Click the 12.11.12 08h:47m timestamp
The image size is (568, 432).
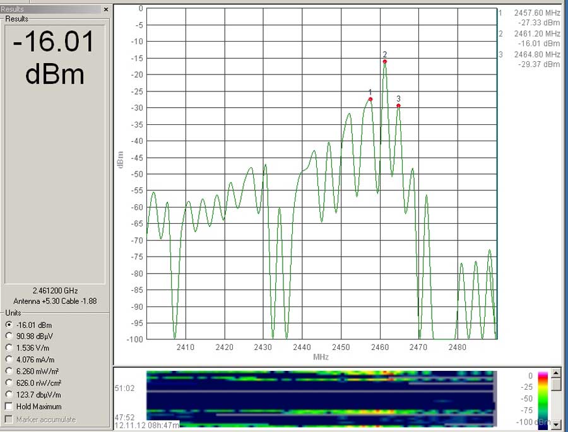[146, 425]
